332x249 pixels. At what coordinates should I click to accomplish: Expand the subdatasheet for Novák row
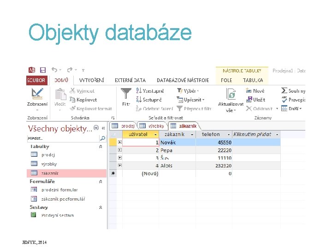pyautogui.click(x=120, y=142)
